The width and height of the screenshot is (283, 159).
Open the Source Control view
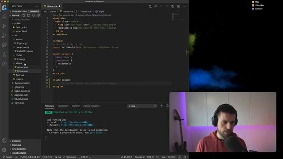click(4, 26)
